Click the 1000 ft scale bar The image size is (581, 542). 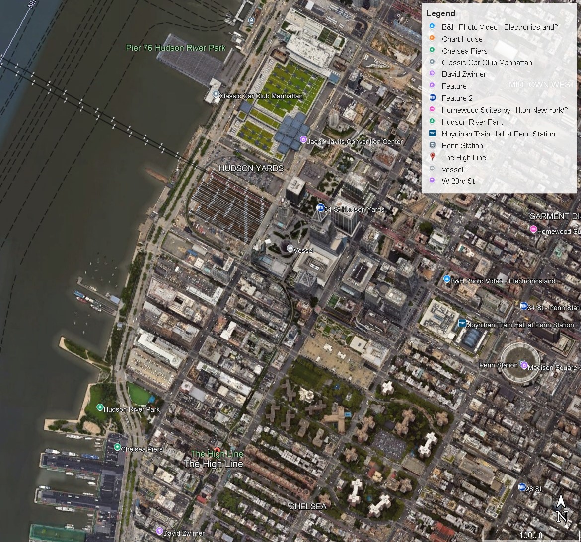[531, 535]
